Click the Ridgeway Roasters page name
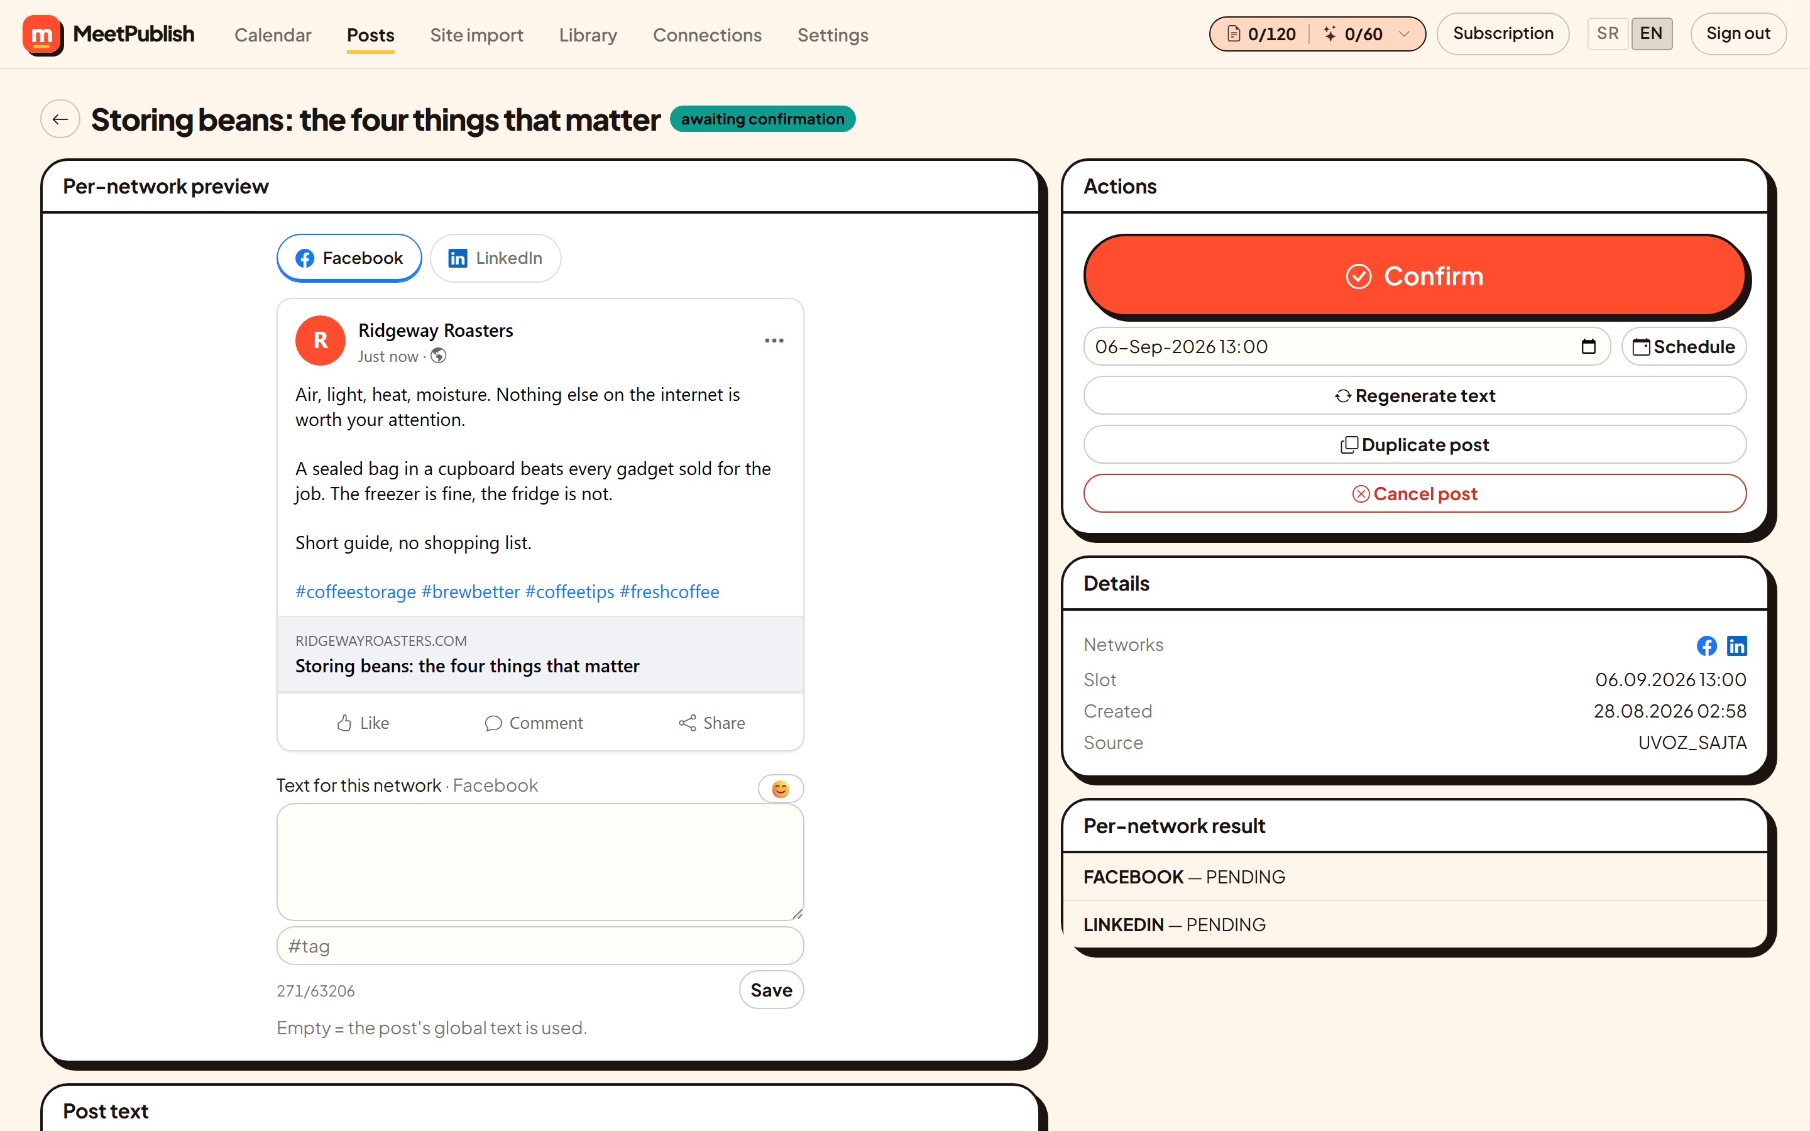The height and width of the screenshot is (1131, 1810). [436, 330]
